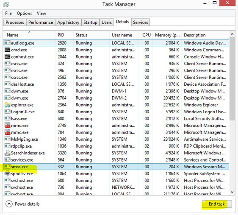Switch to the Services tab

(x=141, y=22)
